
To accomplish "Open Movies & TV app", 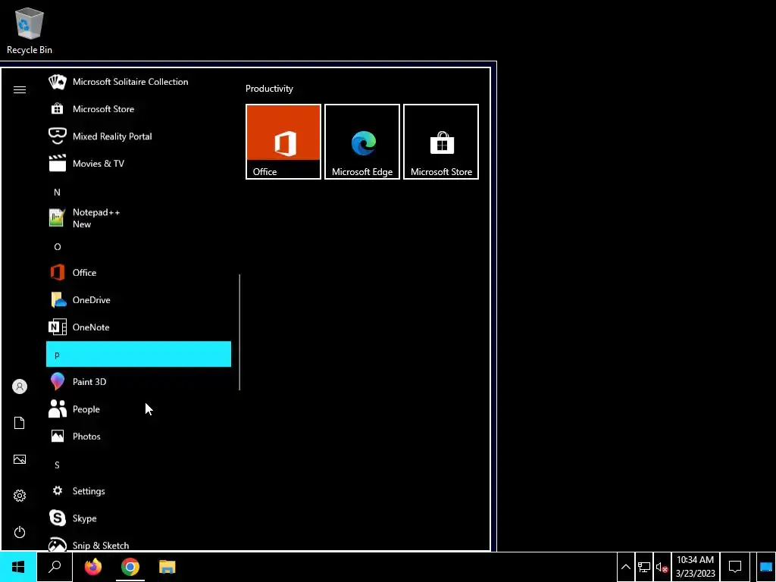I will click(139, 164).
